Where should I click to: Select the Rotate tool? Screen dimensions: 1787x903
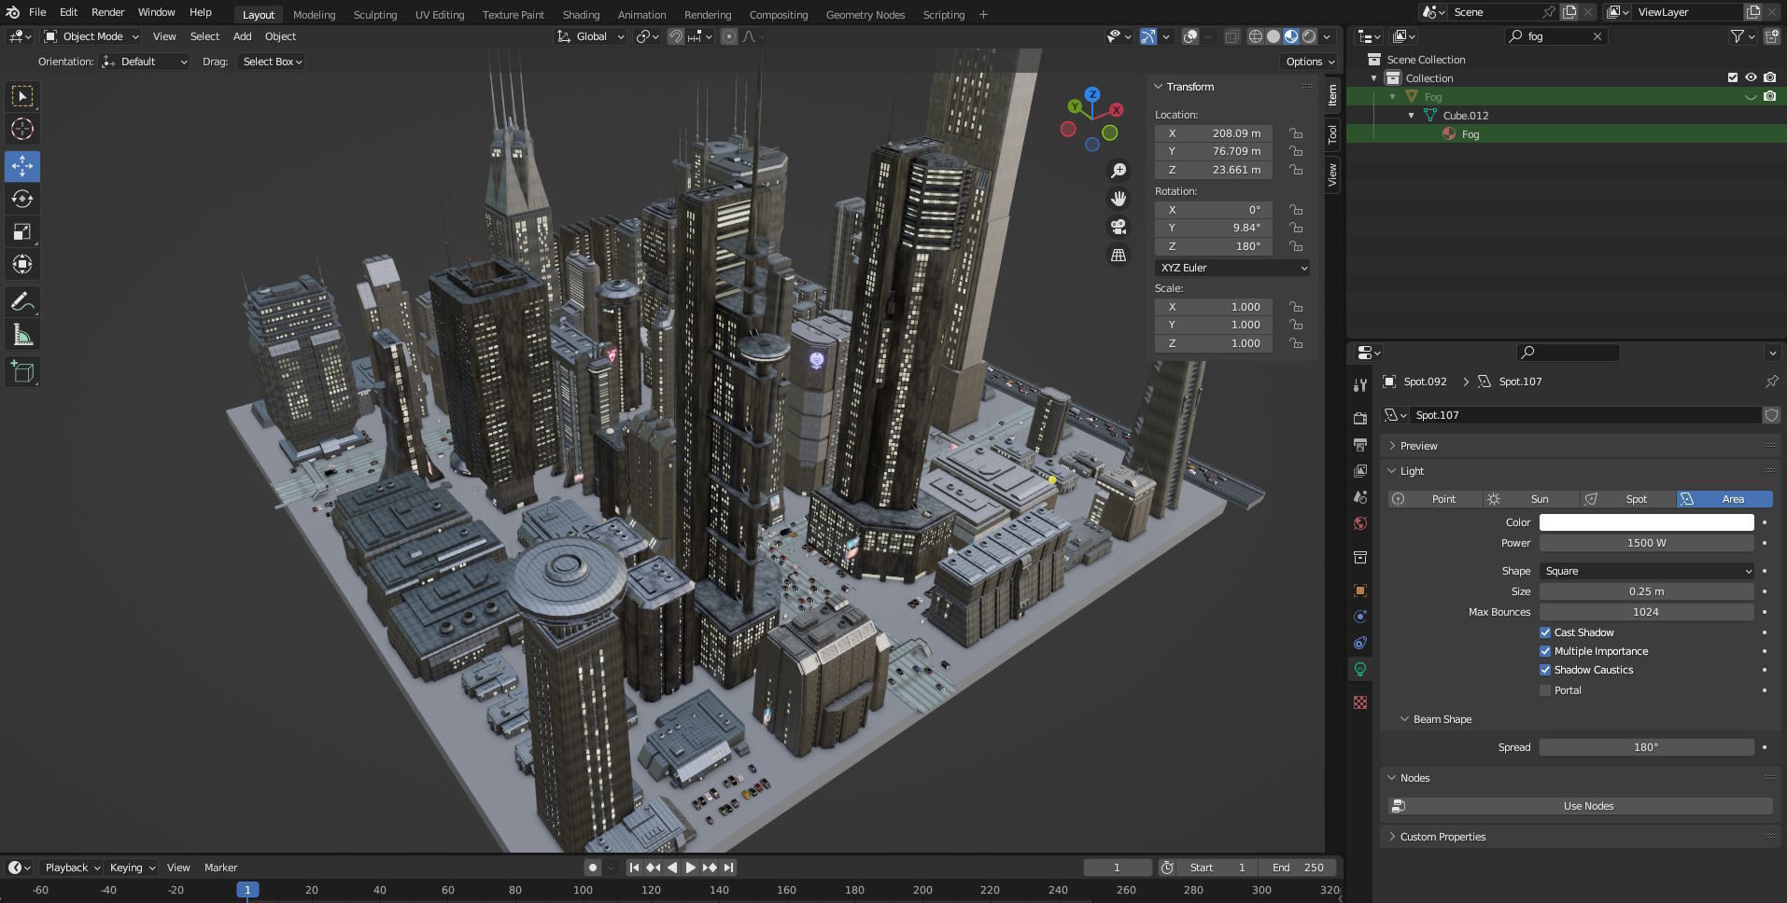[22, 199]
